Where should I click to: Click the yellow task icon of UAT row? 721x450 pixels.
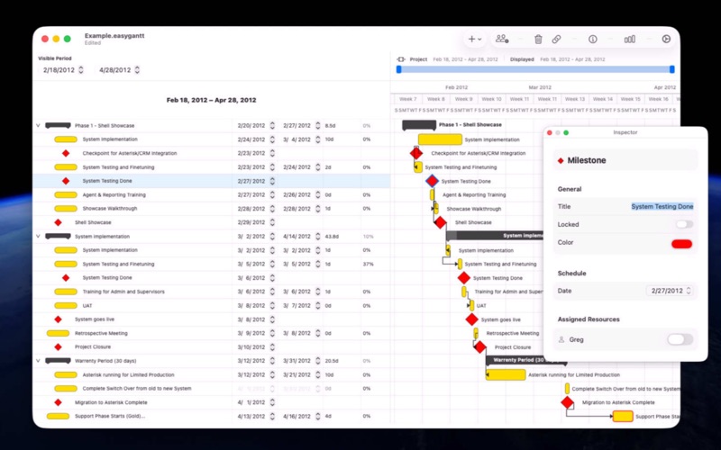pyautogui.click(x=66, y=305)
